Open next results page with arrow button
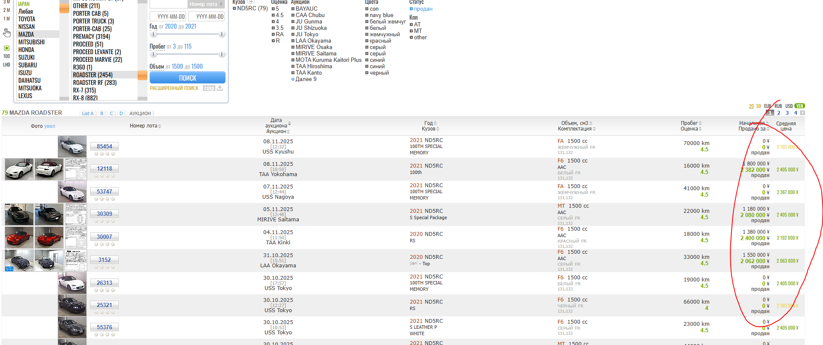This screenshot has width=823, height=345. tap(802, 113)
